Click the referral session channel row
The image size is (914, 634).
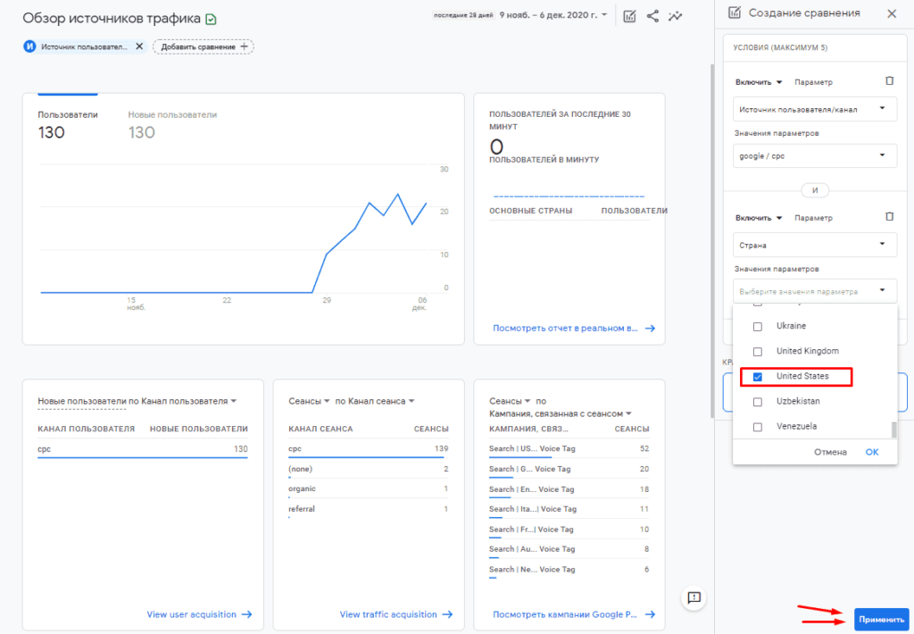point(369,509)
